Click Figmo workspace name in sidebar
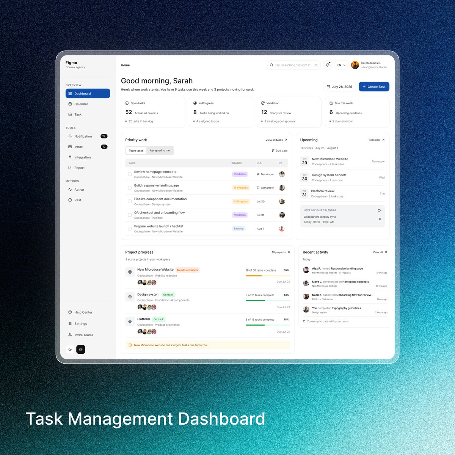This screenshot has width=455, height=455. tap(71, 63)
